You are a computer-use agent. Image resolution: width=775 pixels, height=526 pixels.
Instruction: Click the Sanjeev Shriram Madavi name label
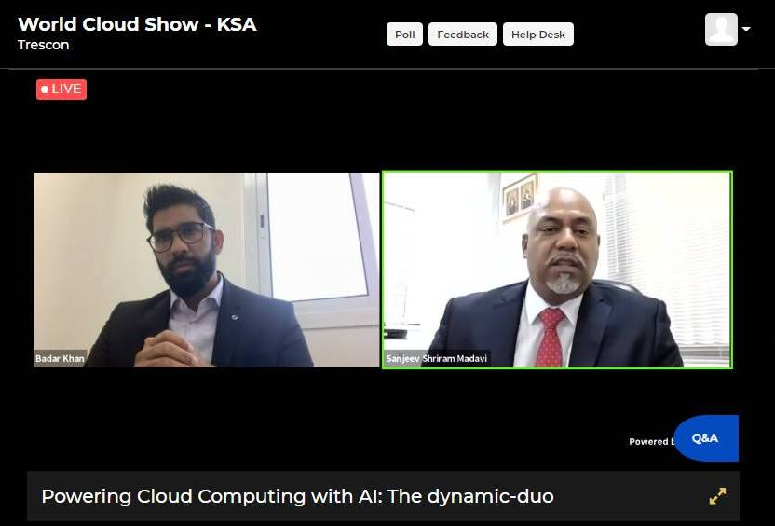pyautogui.click(x=437, y=358)
